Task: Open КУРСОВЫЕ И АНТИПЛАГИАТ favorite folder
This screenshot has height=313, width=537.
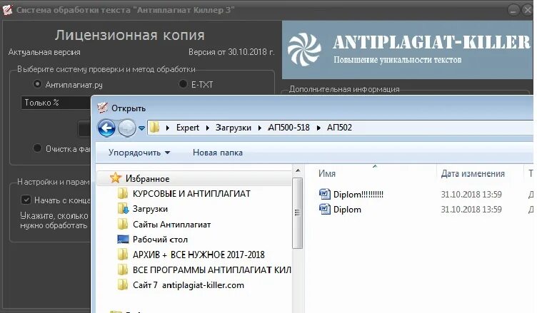Action: 191,194
